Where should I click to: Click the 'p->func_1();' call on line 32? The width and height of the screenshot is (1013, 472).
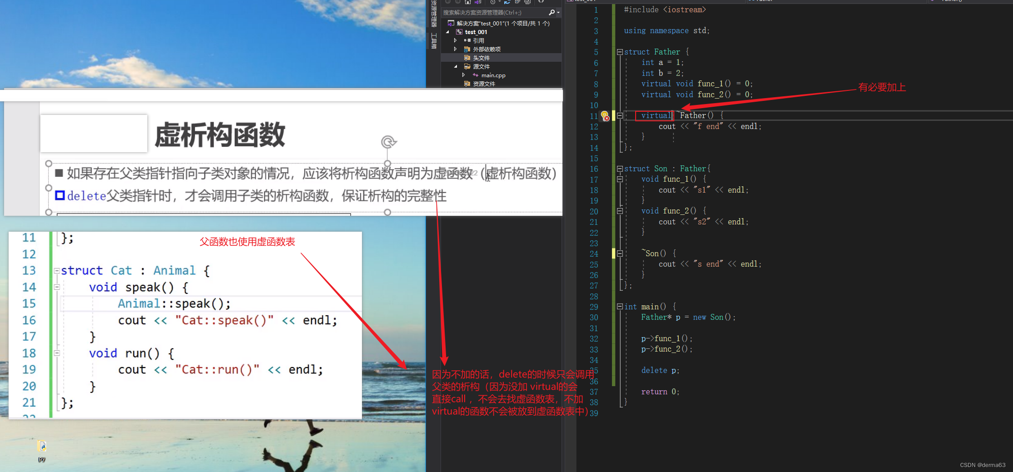click(x=667, y=338)
